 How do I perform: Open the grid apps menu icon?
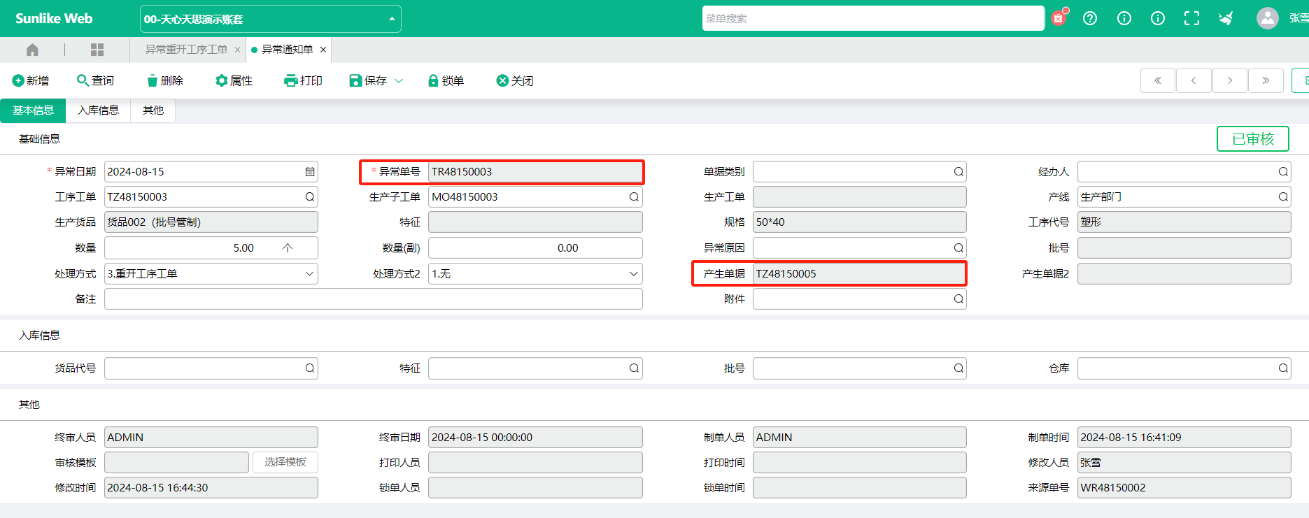tap(97, 50)
